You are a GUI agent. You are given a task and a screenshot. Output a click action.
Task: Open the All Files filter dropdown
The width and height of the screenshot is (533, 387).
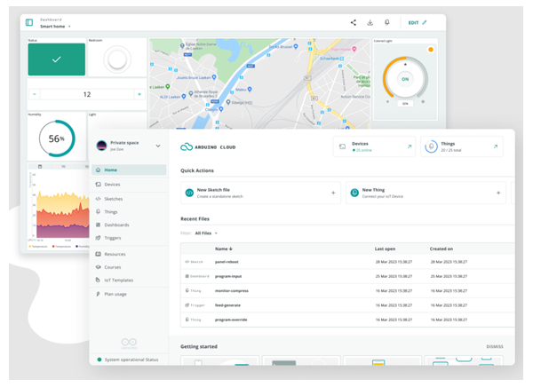click(206, 233)
